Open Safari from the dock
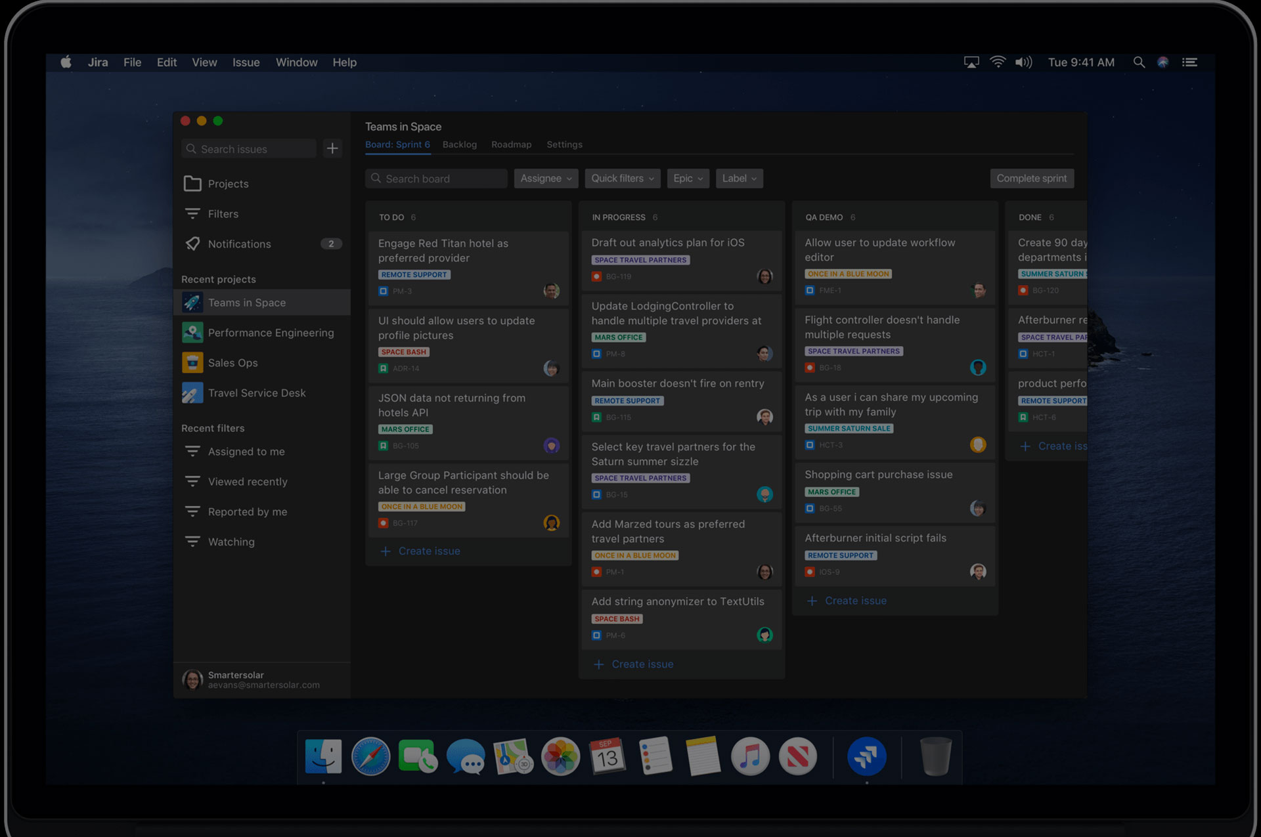 click(370, 757)
